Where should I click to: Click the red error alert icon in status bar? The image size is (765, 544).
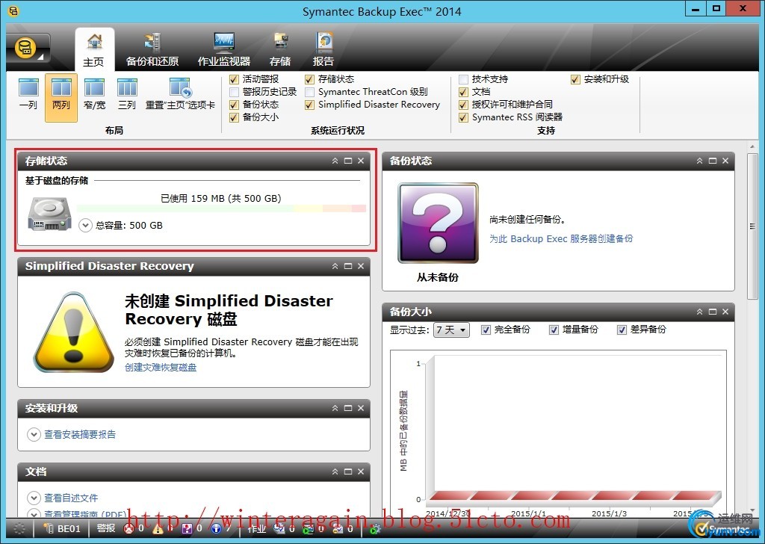128,528
